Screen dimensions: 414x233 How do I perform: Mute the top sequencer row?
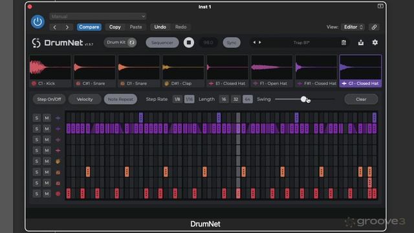point(47,118)
